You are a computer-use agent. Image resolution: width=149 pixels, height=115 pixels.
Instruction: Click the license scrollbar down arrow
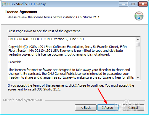pyautogui.click(x=138, y=78)
